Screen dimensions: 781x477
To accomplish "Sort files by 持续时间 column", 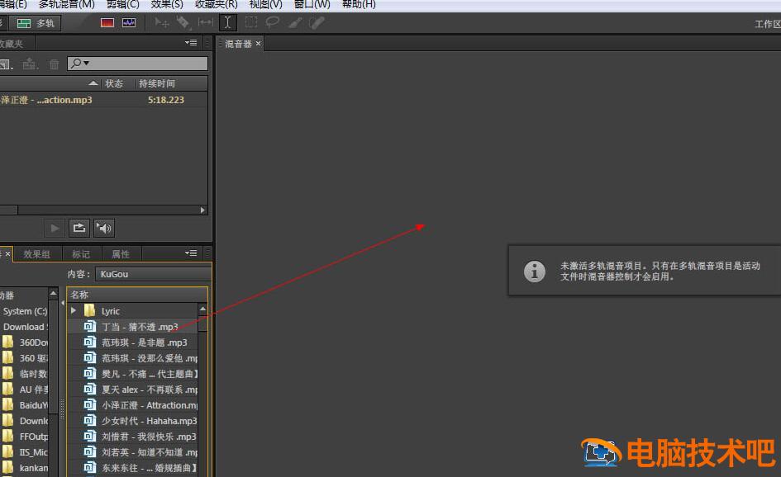I will click(x=157, y=83).
